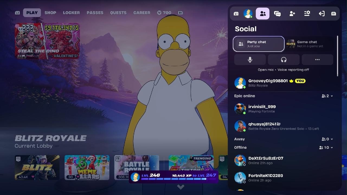Image resolution: width=347 pixels, height=195 pixels.
Task: Click the down chevron below XP bar
Action: point(181,187)
